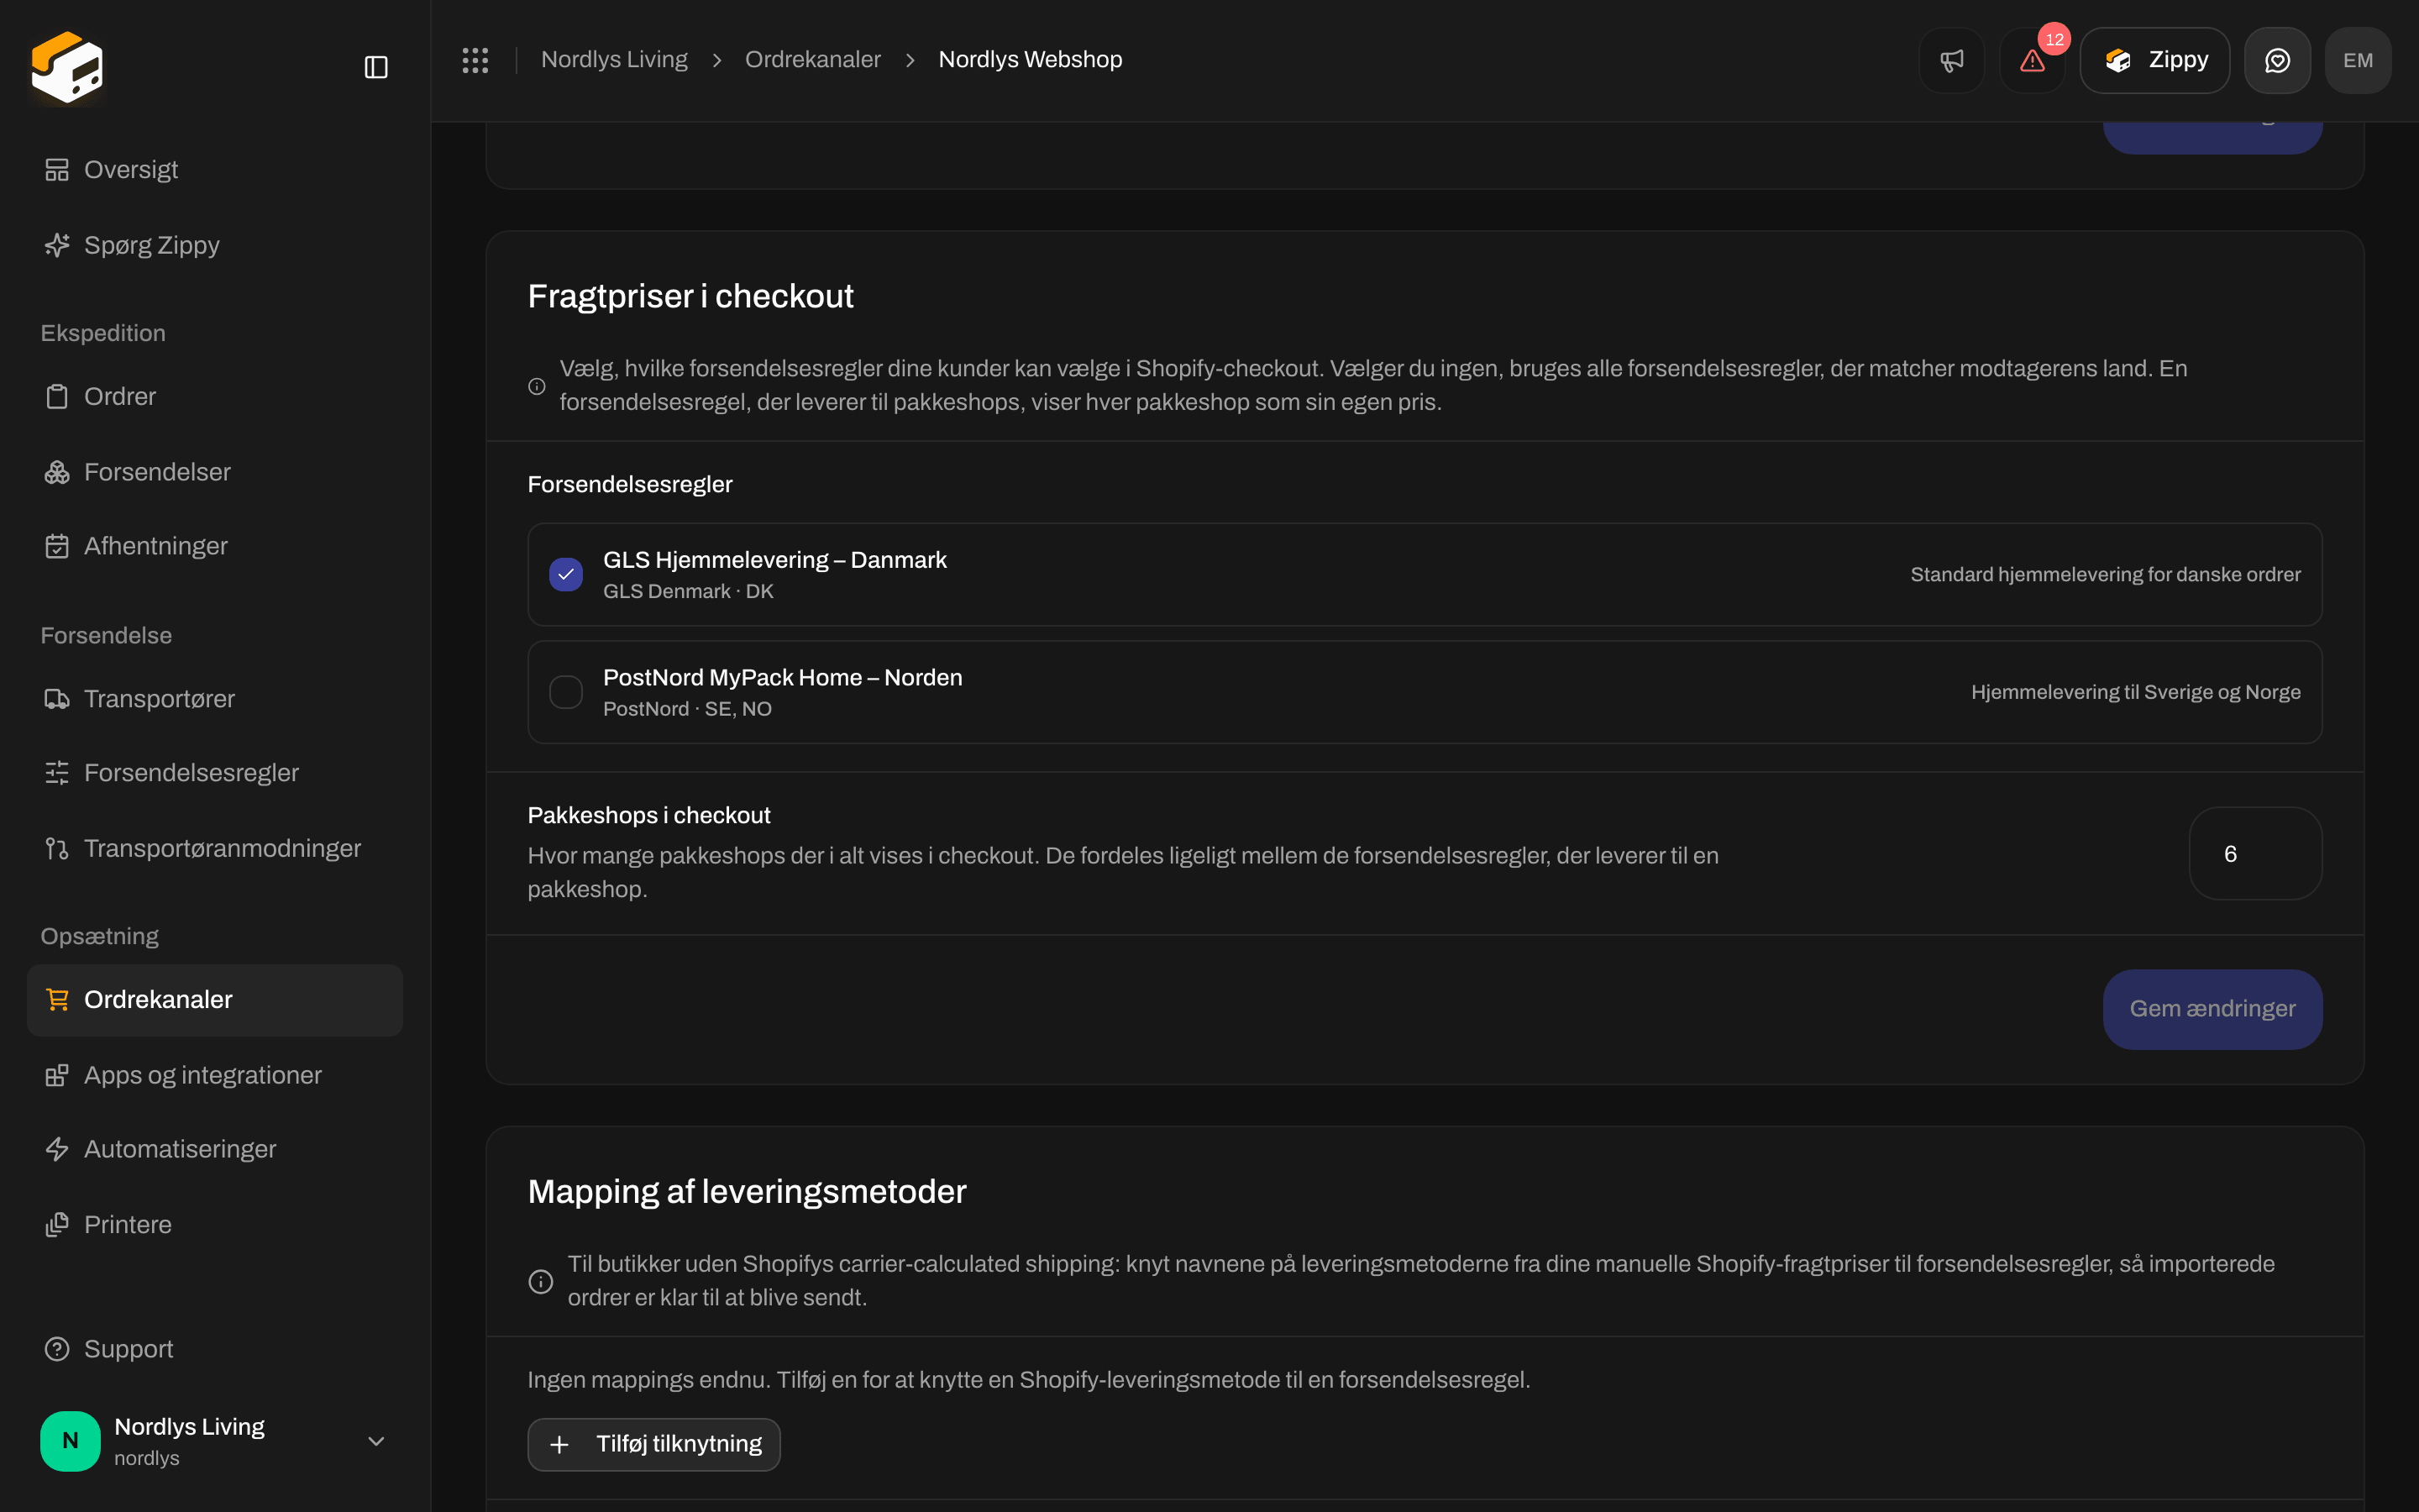This screenshot has width=2419, height=1512.
Task: Go to Nordlys Living breadcrumb
Action: point(614,60)
